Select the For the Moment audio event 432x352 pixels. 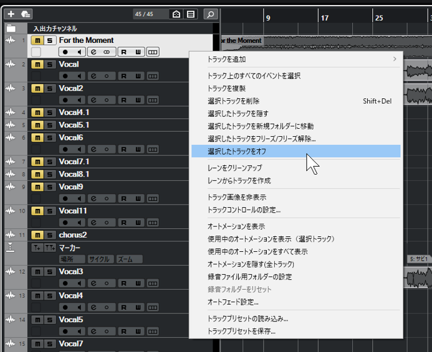tap(327, 43)
